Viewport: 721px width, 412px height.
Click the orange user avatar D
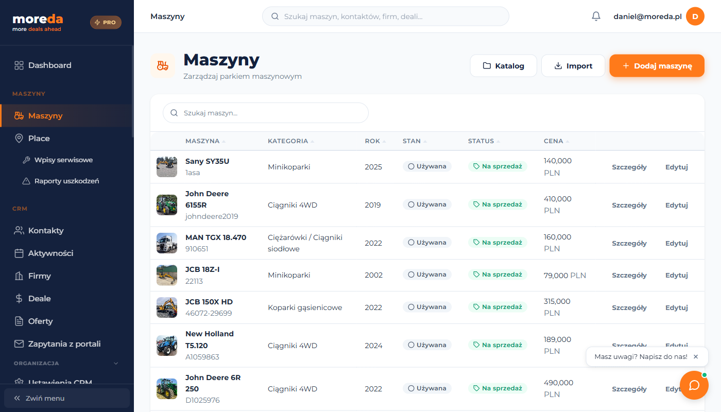click(695, 16)
